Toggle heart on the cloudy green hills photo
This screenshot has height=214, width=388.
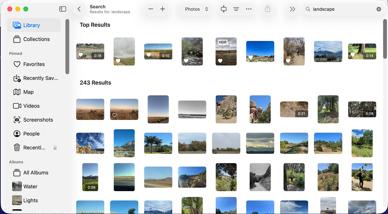point(118,61)
